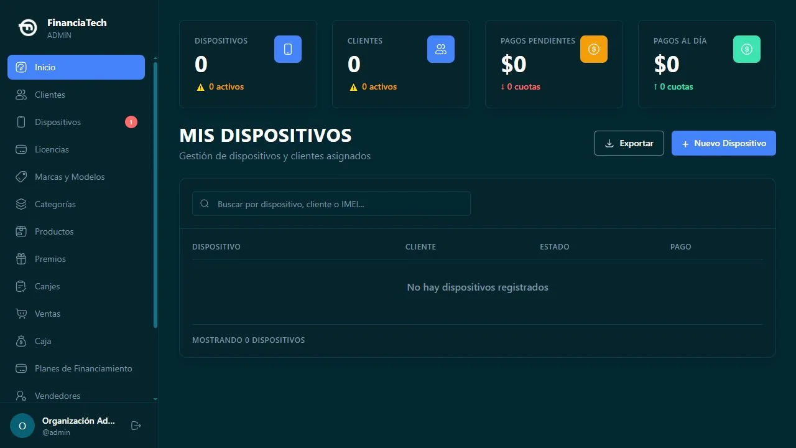Click the Ventas shopping cart icon

tap(21, 314)
